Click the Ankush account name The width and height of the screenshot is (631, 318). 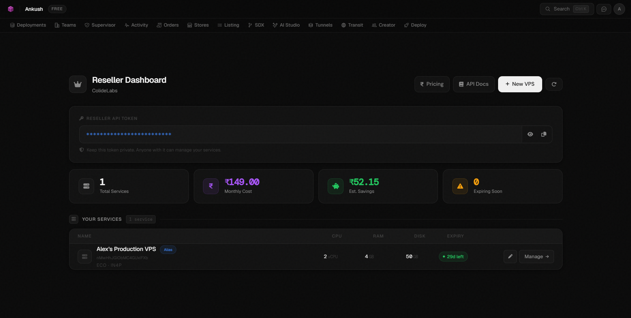[x=34, y=9]
